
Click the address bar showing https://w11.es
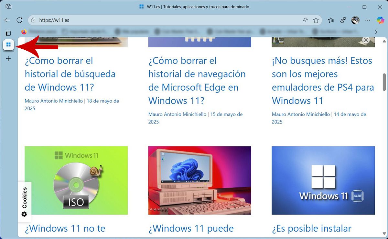coord(175,20)
